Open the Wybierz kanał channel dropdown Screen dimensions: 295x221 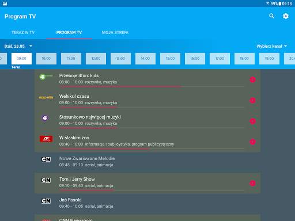pyautogui.click(x=271, y=46)
